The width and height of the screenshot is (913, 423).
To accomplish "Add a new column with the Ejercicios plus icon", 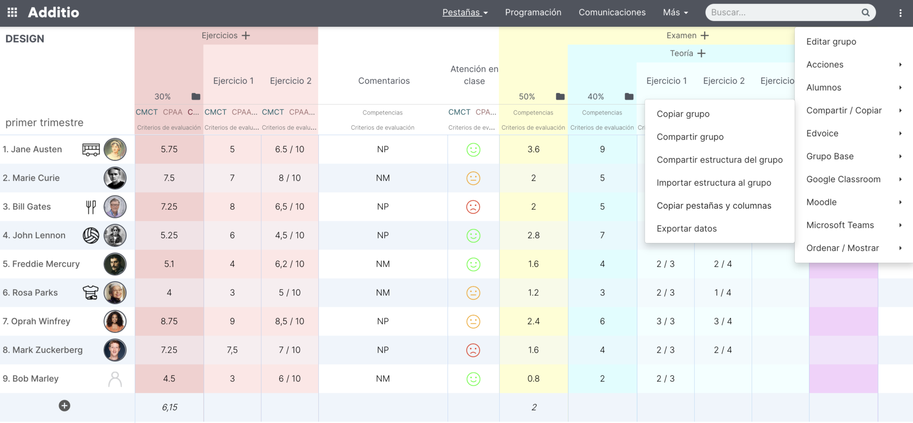I will point(246,35).
